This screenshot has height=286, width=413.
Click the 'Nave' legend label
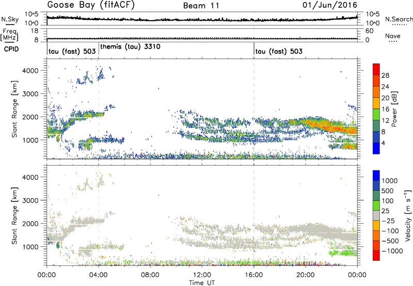[x=393, y=36]
